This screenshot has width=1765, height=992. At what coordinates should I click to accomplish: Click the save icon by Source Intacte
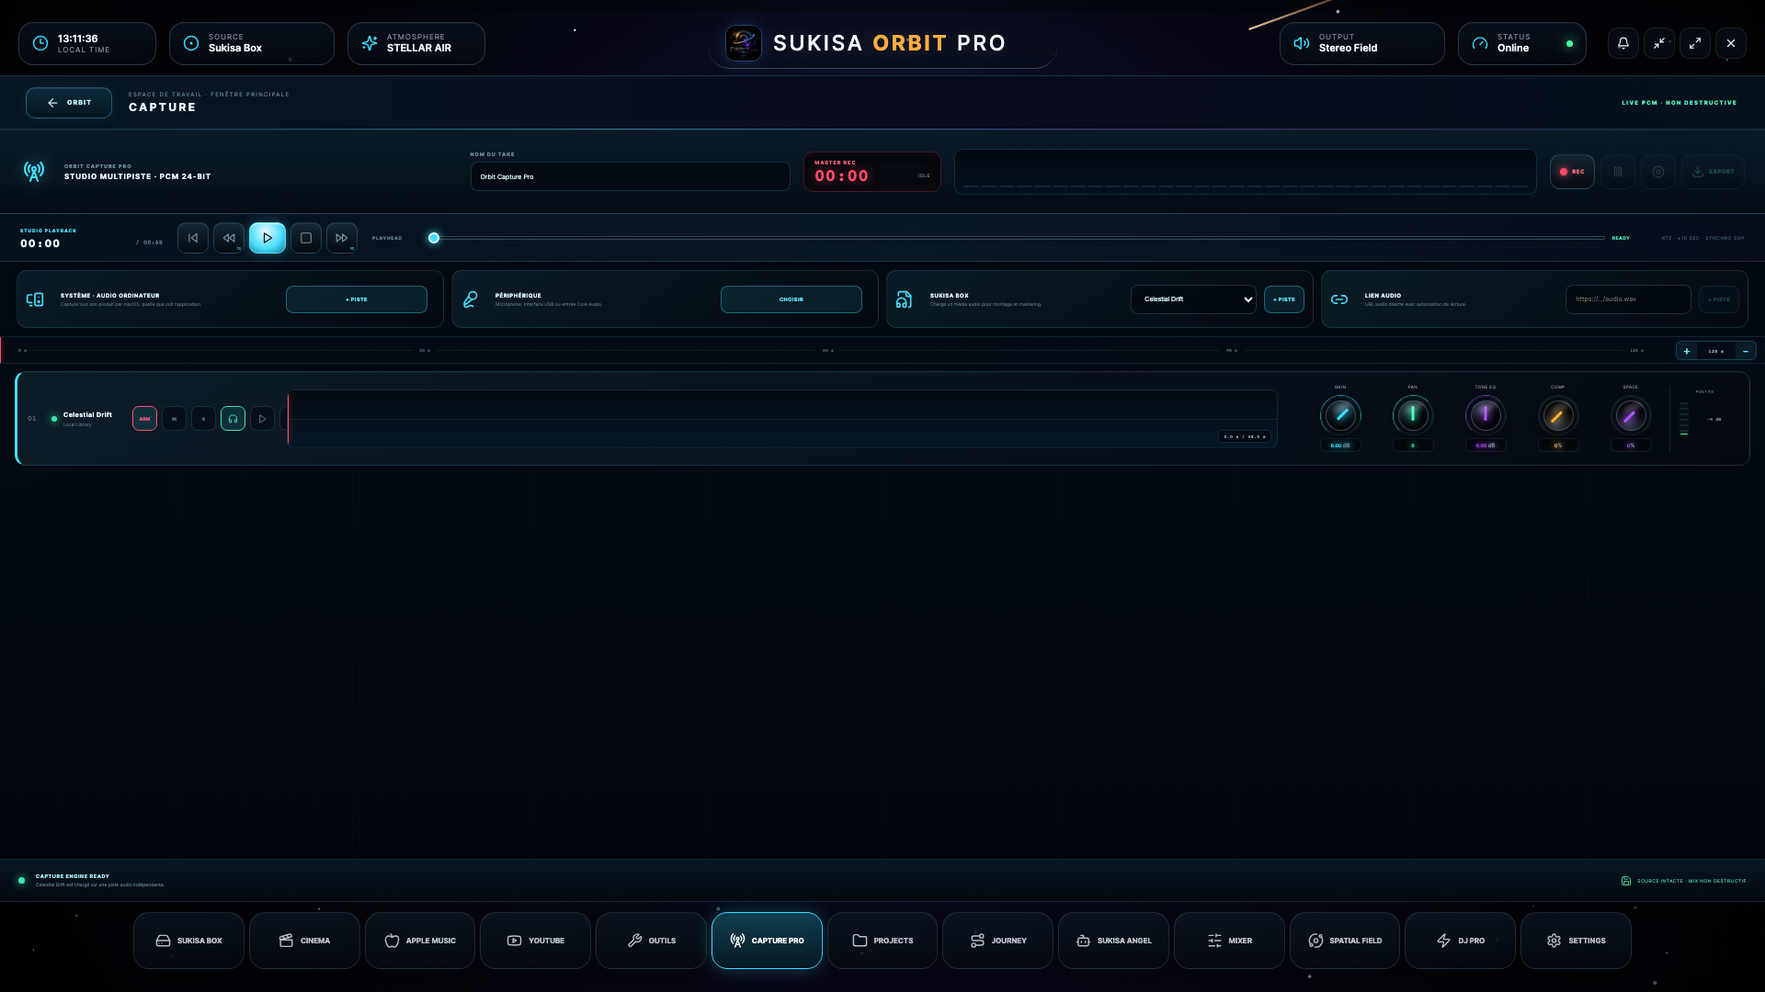tap(1626, 881)
